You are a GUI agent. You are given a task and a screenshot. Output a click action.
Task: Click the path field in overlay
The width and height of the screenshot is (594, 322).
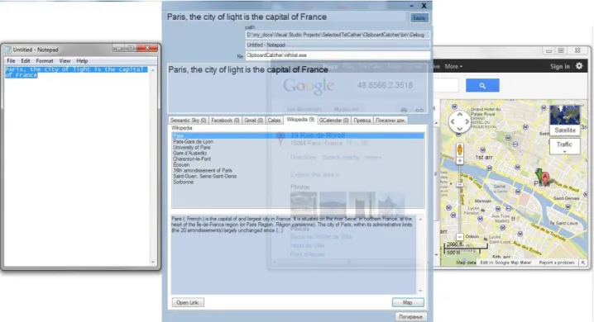tap(338, 35)
